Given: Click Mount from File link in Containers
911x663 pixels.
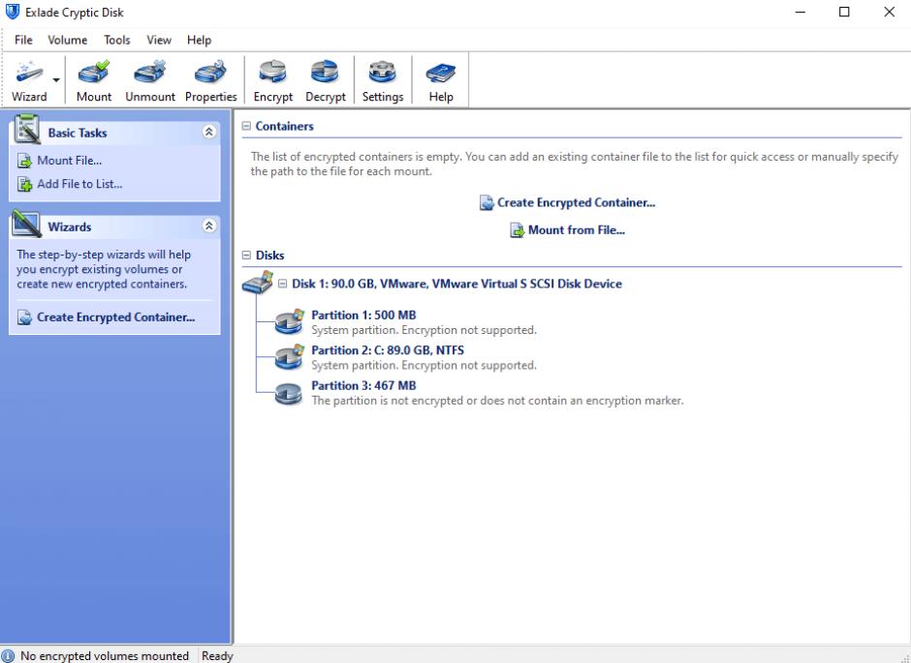Looking at the screenshot, I should pos(576,230).
